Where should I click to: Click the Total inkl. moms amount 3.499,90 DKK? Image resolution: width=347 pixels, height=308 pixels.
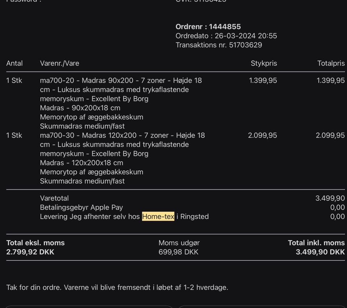tap(320, 252)
